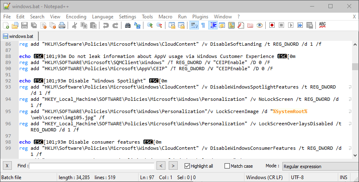The width and height of the screenshot is (359, 182).
Task: Click 'INS' indicator in status bar
Action: click(344, 178)
